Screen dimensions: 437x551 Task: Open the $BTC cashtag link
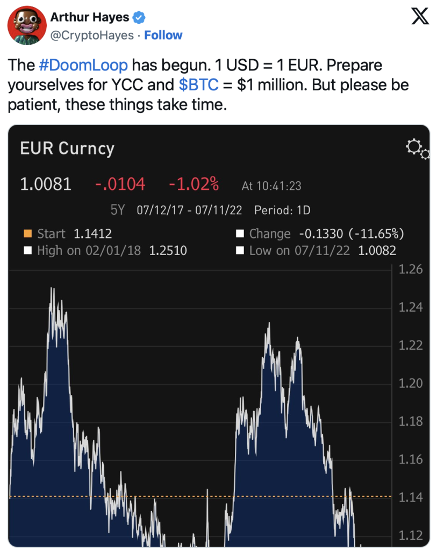[x=198, y=84]
